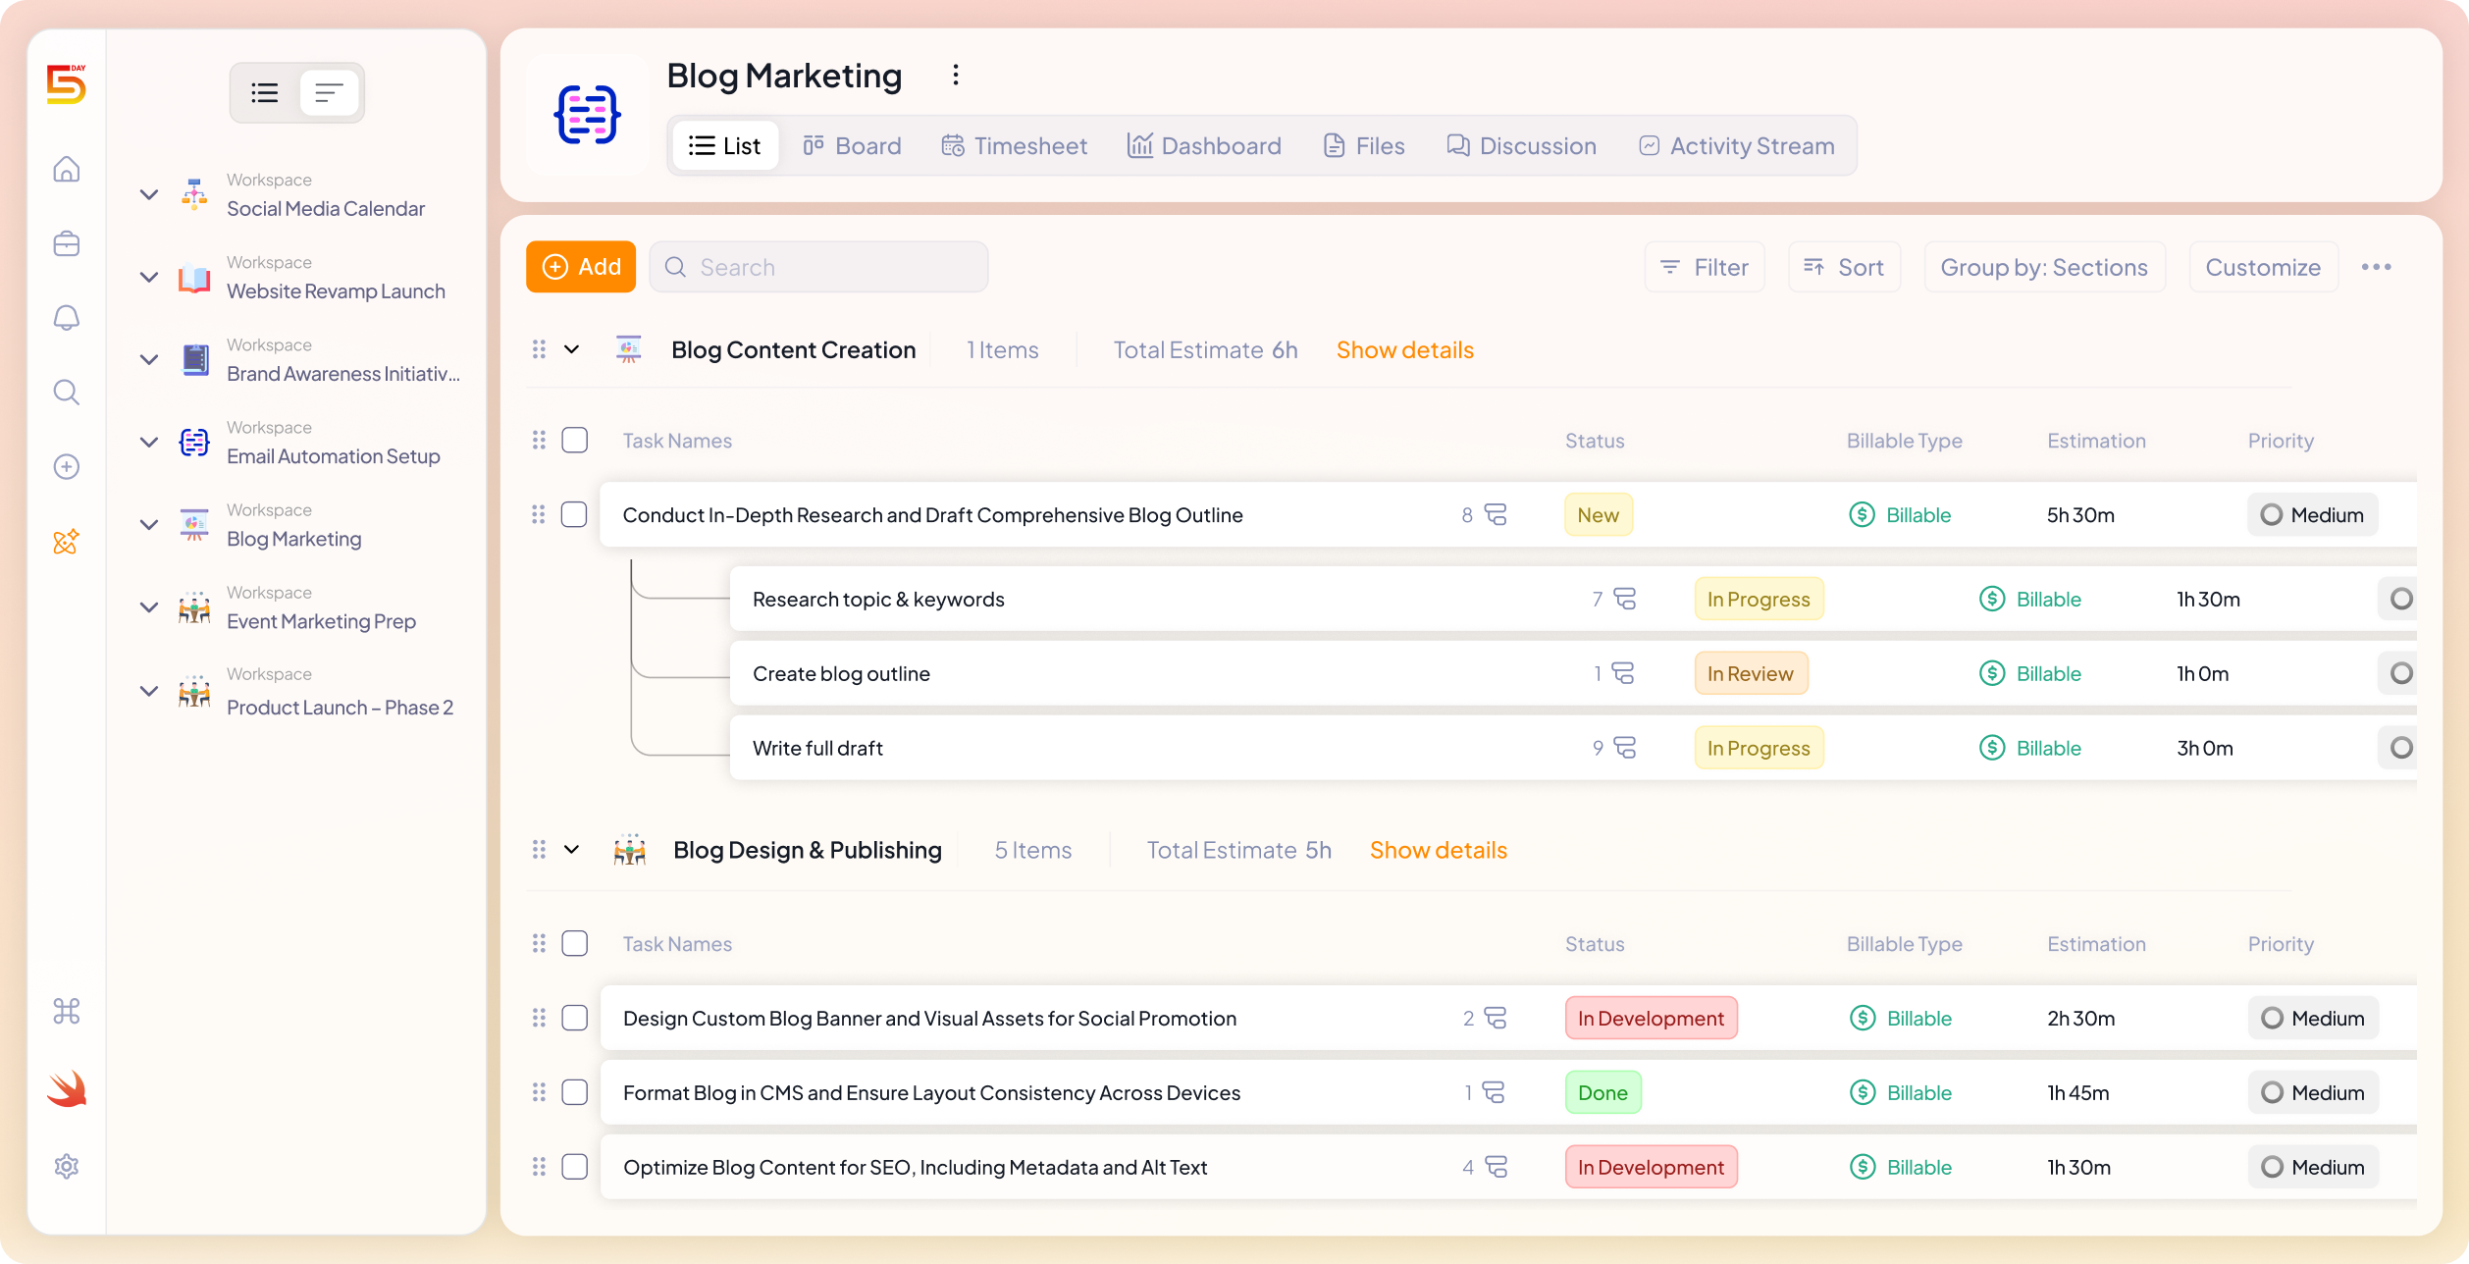The image size is (2469, 1264).
Task: Expand the Event Marketing Prep workspace
Action: click(149, 607)
